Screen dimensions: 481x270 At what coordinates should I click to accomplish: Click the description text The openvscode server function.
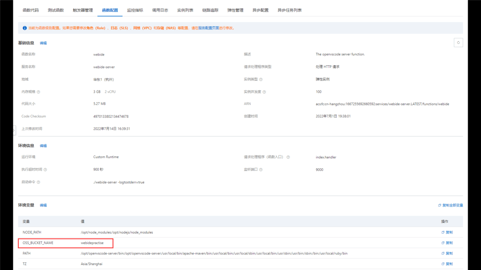point(340,54)
